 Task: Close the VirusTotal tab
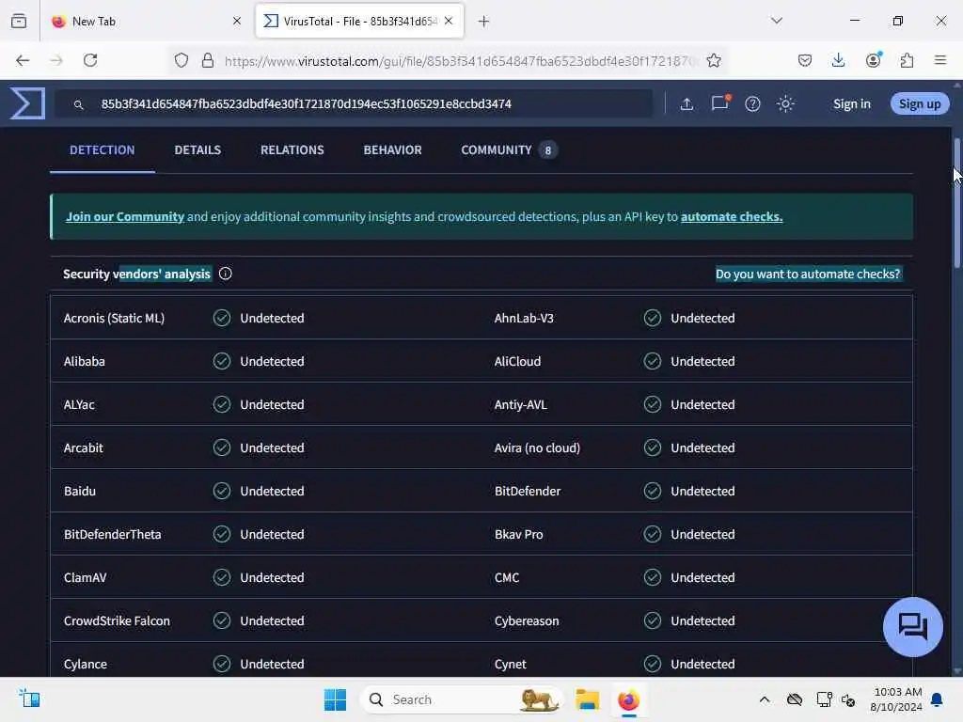click(449, 21)
